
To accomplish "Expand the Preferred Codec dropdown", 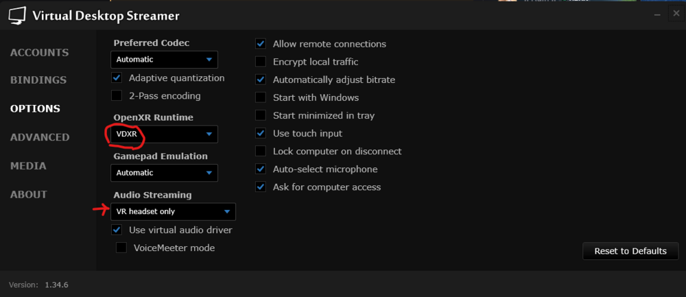I will tap(165, 60).
